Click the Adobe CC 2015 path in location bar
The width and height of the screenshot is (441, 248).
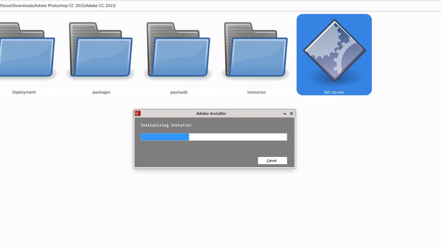click(58, 6)
